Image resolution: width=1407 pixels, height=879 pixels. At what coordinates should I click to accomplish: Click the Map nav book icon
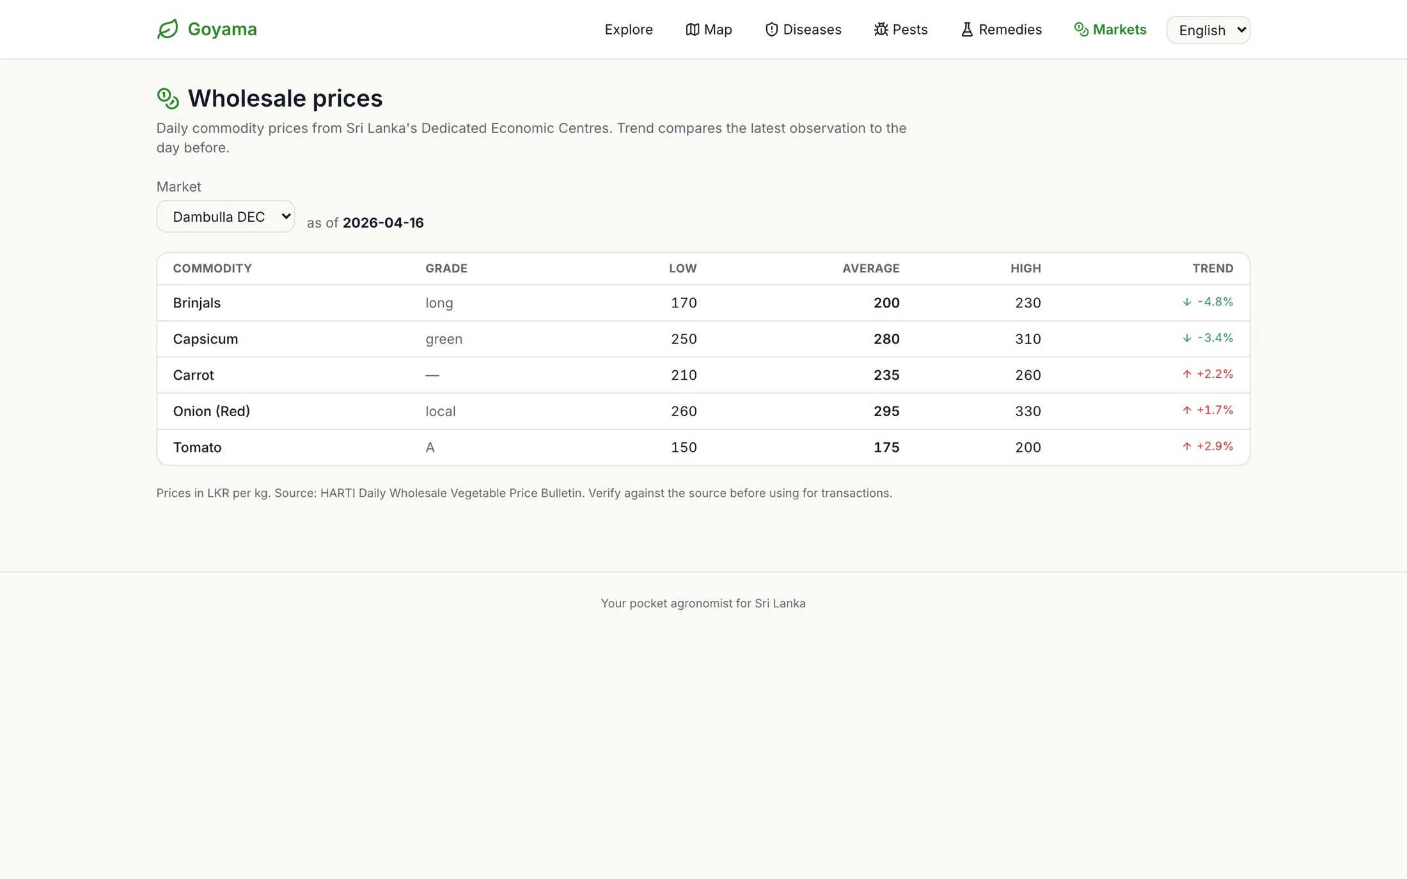click(692, 29)
